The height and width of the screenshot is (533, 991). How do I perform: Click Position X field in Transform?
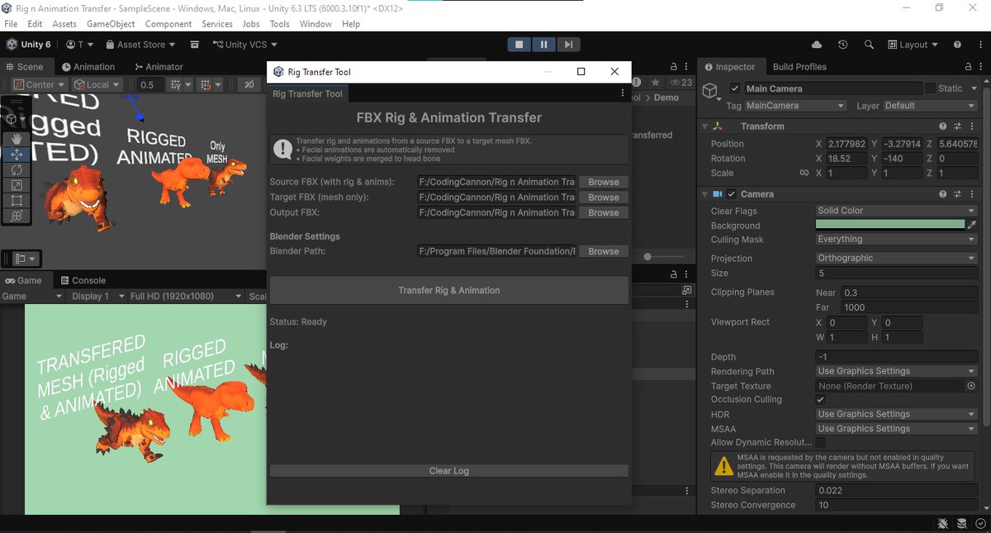click(x=847, y=144)
